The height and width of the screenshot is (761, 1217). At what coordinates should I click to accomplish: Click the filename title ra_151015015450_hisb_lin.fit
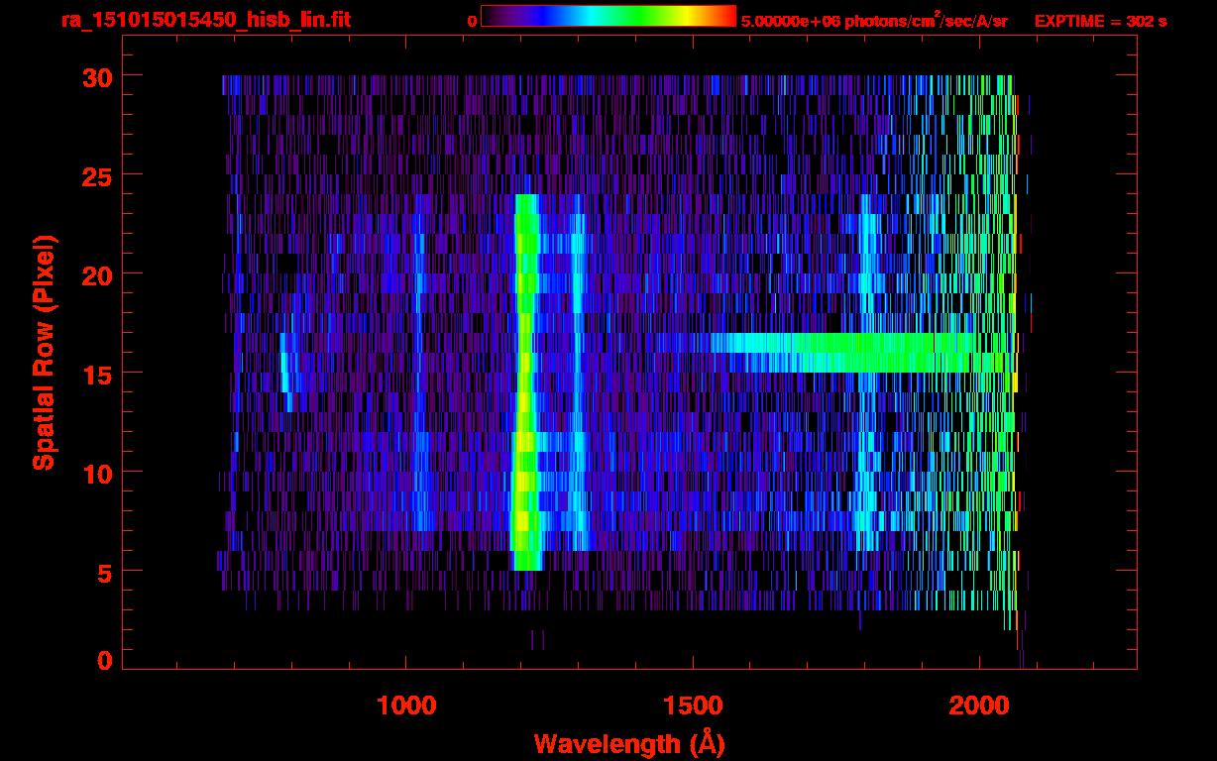[205, 21]
